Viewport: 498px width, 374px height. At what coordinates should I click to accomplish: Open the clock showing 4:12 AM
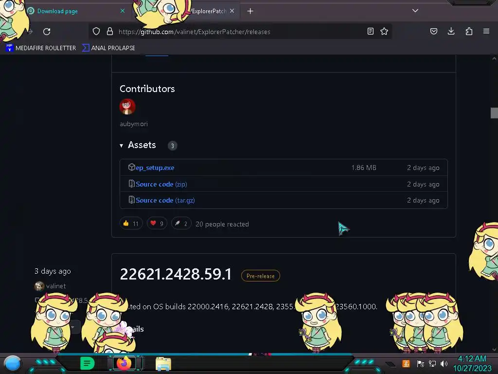point(472,363)
